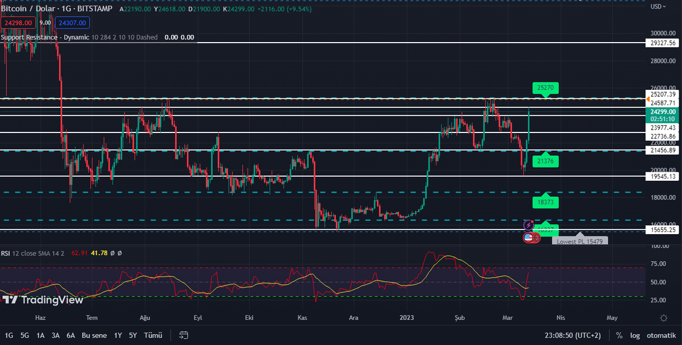
Task: Click the 19545.13 price axis label
Action: [662, 176]
